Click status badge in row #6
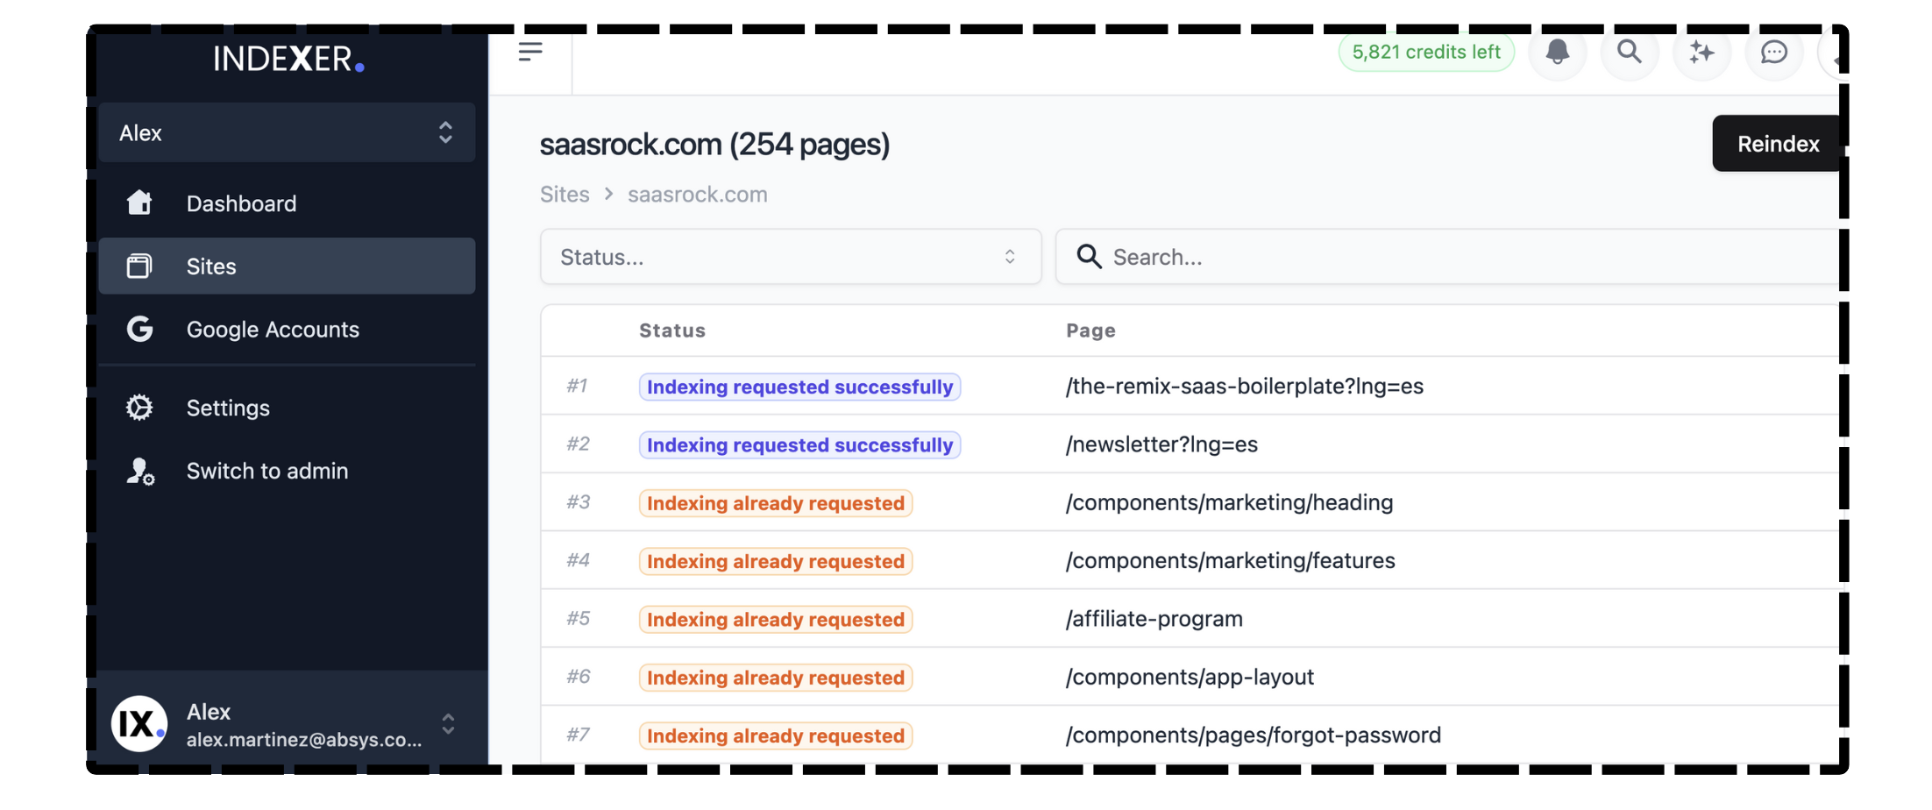This screenshot has height=810, width=1932. 776,678
